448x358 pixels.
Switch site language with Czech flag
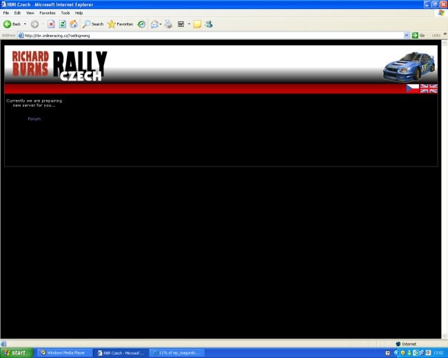(x=412, y=89)
